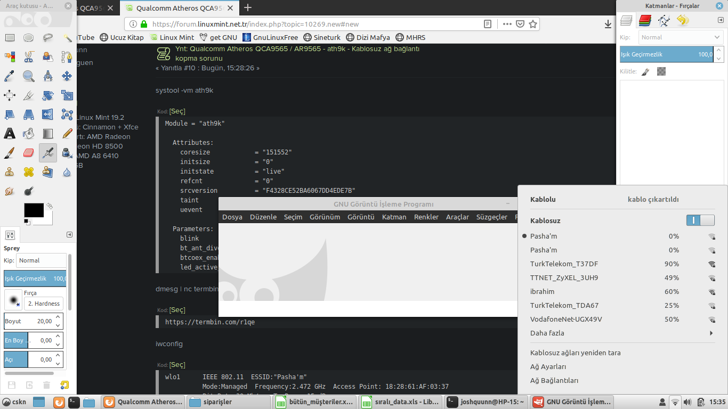
Task: Select the Heal bandage tool
Action: pos(29,172)
